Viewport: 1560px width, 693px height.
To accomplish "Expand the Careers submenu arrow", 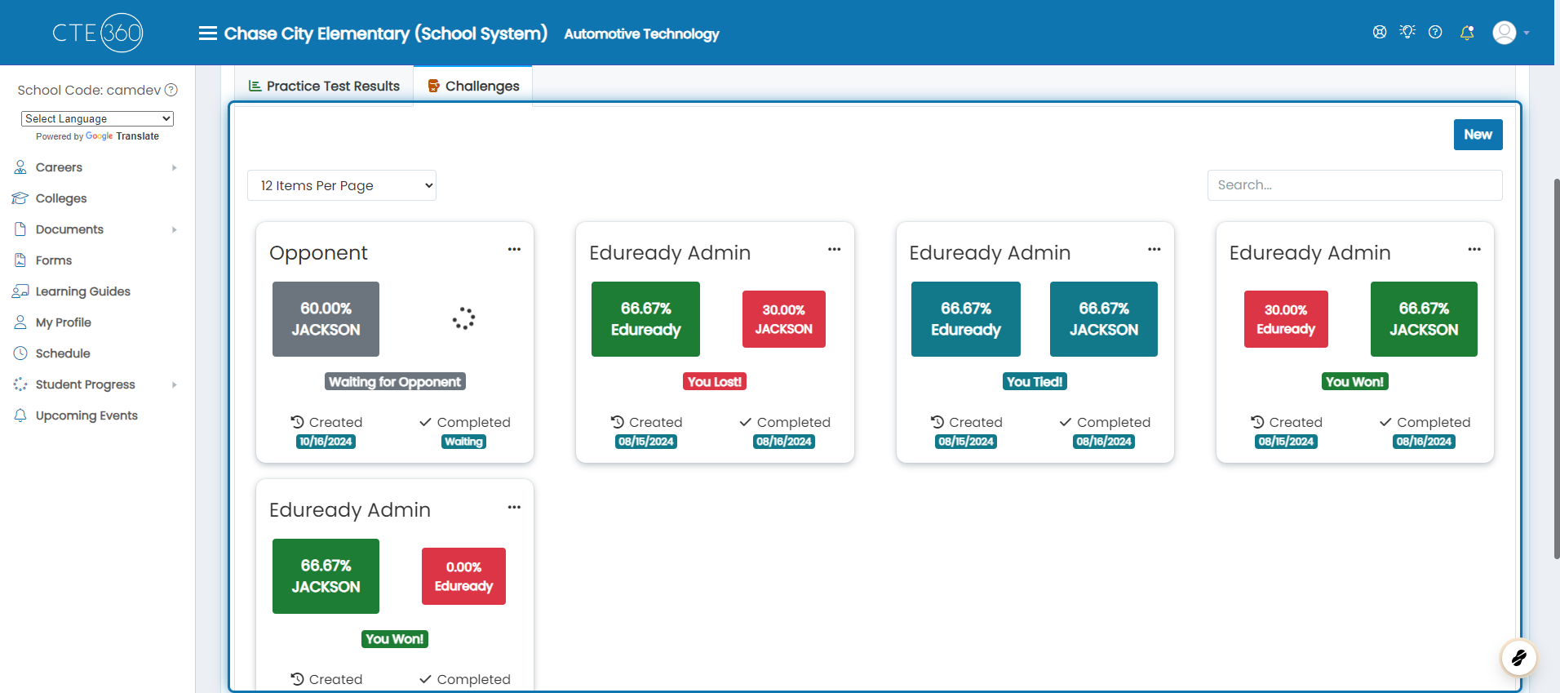I will (x=175, y=167).
